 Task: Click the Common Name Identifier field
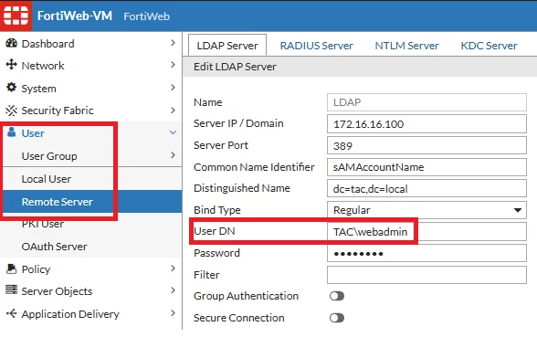click(426, 167)
